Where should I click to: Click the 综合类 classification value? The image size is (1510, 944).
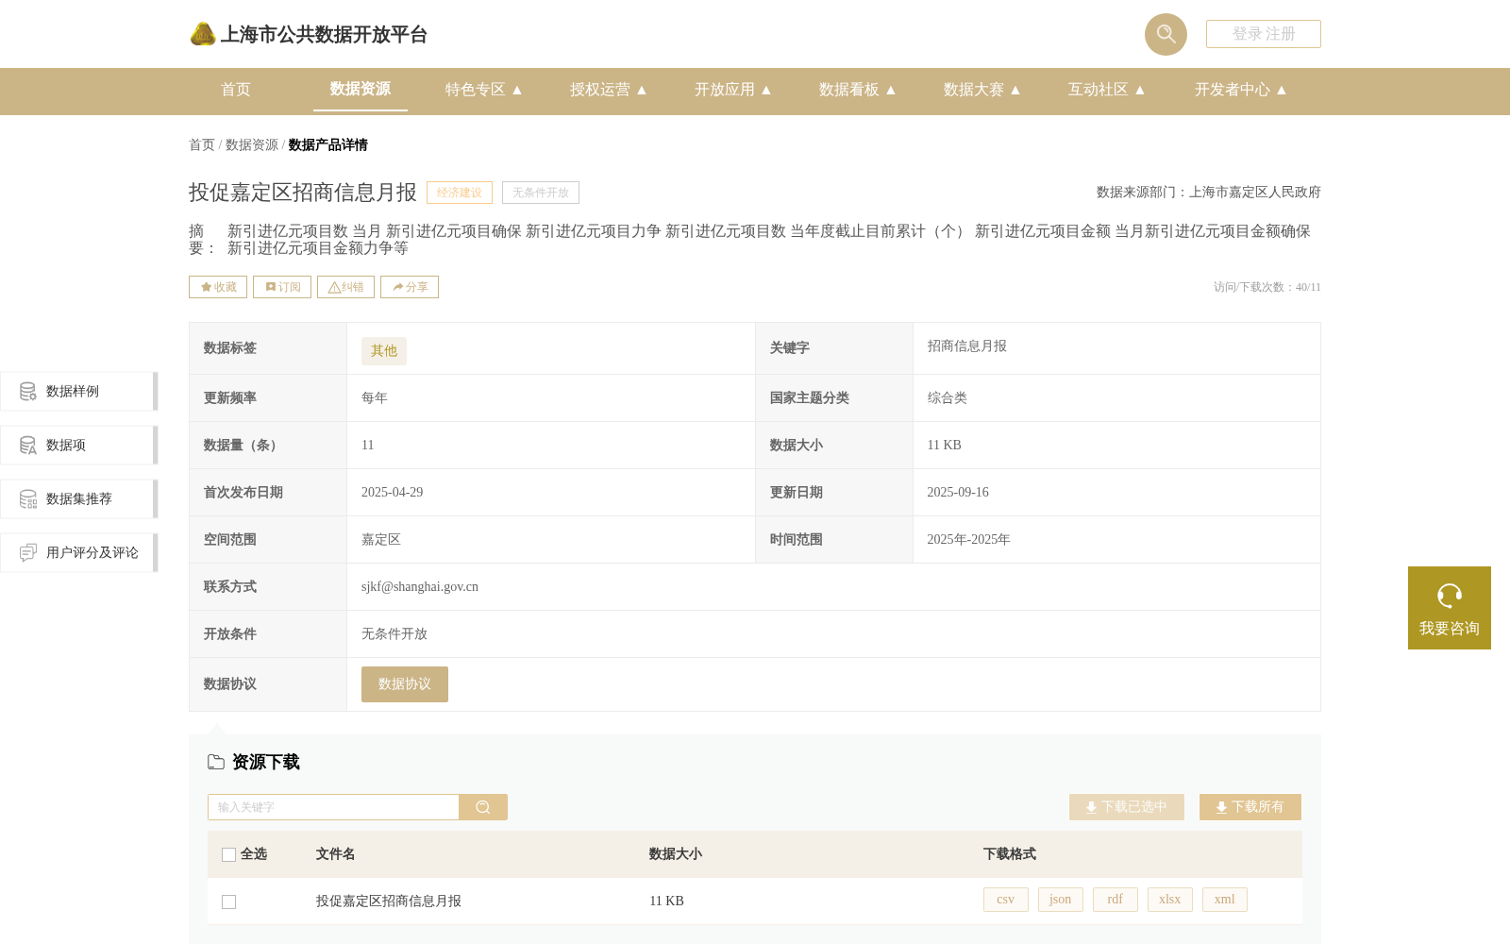[948, 398]
